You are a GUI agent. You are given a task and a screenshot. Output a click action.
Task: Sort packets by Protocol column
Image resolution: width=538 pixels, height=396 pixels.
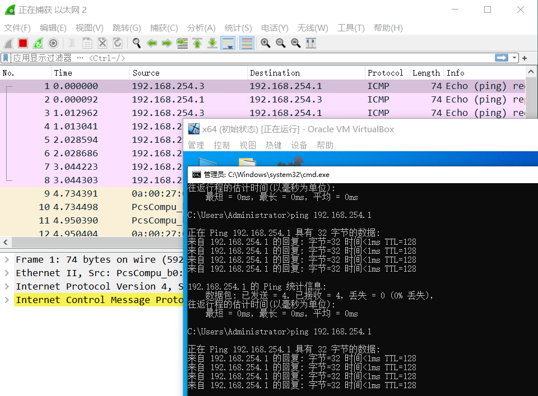(x=387, y=73)
